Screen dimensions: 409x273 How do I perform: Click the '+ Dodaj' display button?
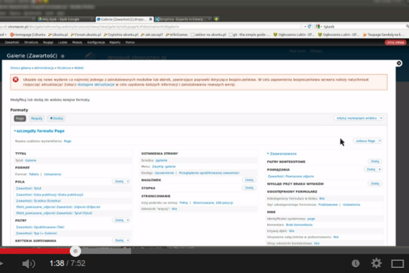(56, 118)
